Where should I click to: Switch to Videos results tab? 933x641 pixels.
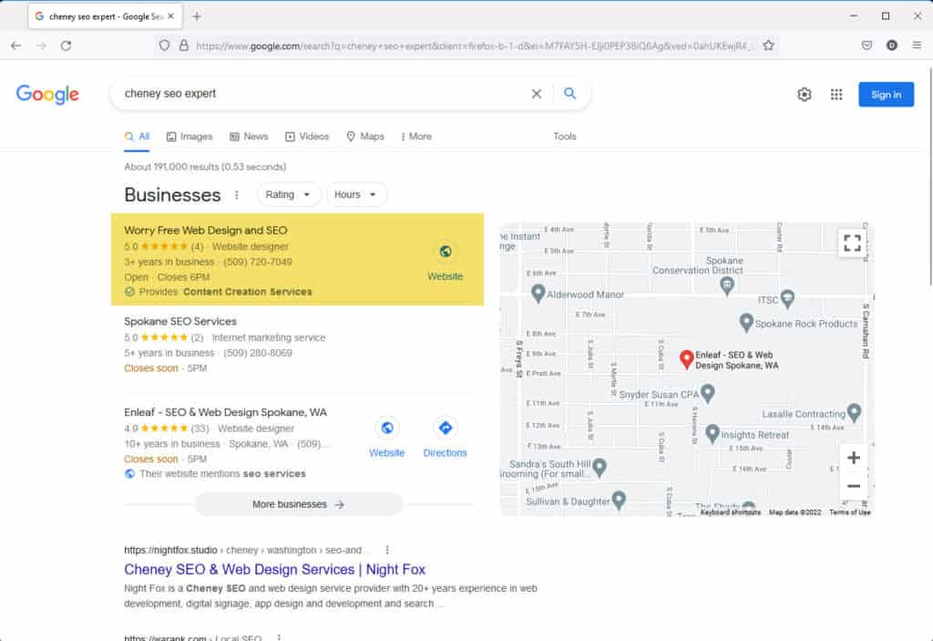point(307,137)
